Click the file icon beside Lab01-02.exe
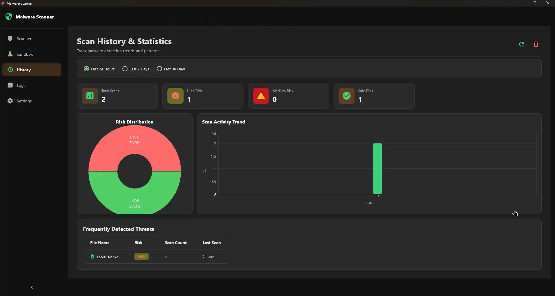 [92, 256]
